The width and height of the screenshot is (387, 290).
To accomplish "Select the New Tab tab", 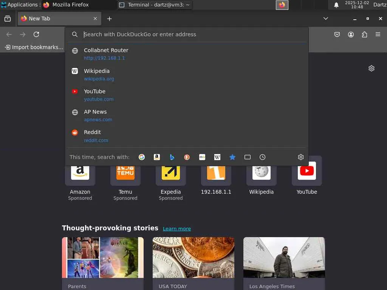I will tap(59, 19).
